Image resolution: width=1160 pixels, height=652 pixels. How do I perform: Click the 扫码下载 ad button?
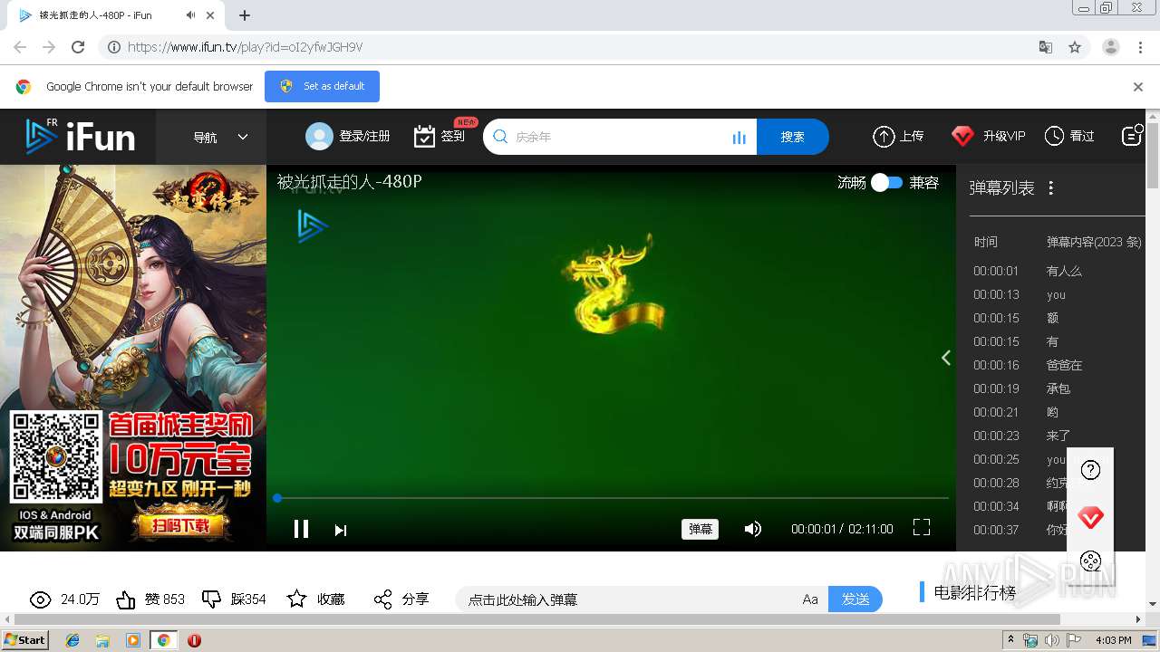click(179, 524)
